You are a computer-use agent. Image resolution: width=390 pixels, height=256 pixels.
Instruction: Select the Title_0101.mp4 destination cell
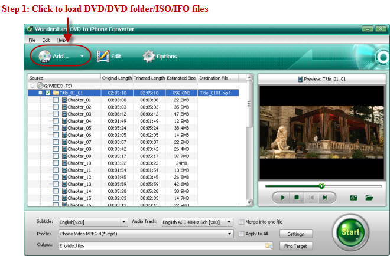[218, 93]
